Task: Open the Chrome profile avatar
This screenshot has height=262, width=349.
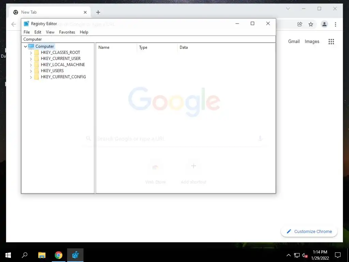Action: [324, 24]
